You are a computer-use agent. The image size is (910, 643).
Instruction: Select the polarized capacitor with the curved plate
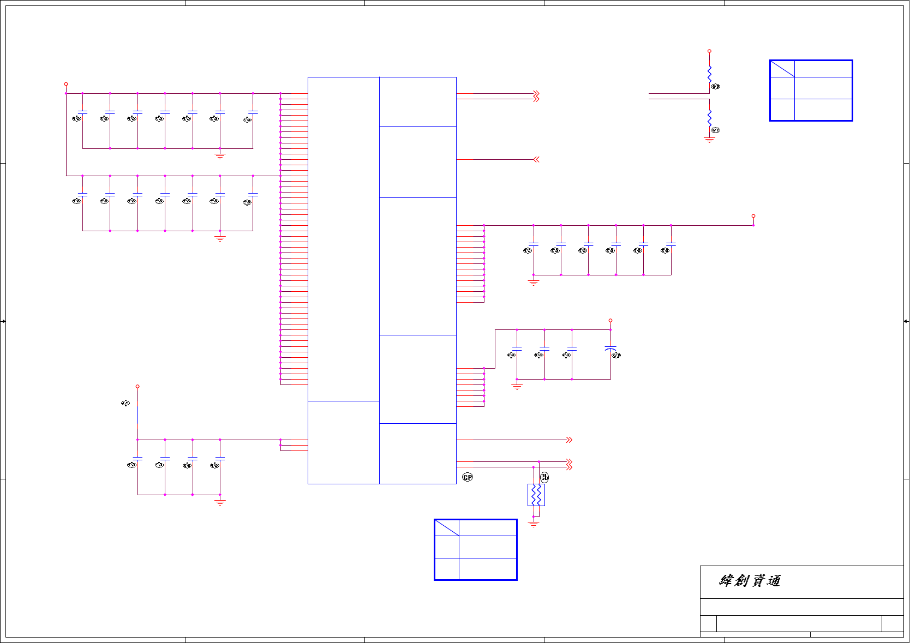[610, 348]
